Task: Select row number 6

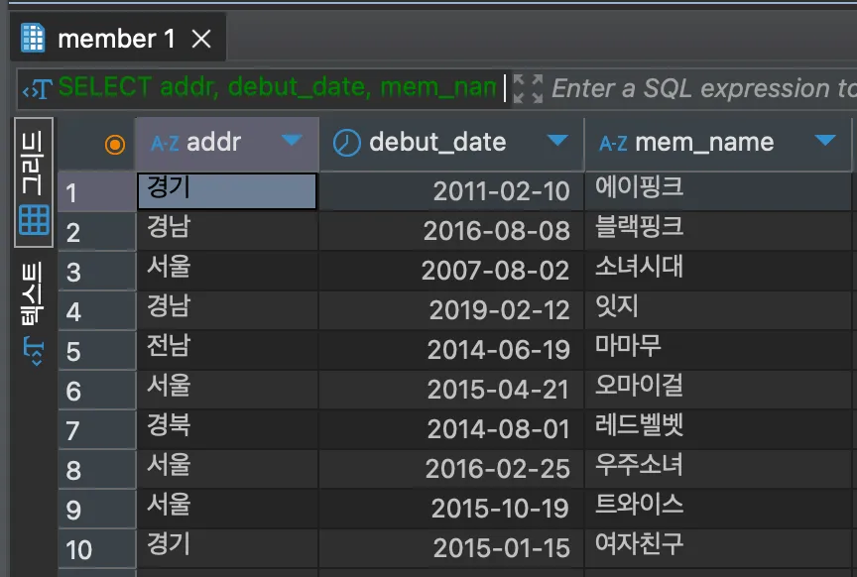Action: 97,391
